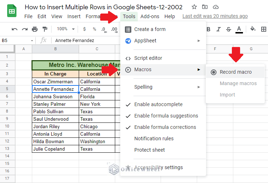Open the borders icon in toolbar
Screen dimensions: 268x183
pos(263,29)
